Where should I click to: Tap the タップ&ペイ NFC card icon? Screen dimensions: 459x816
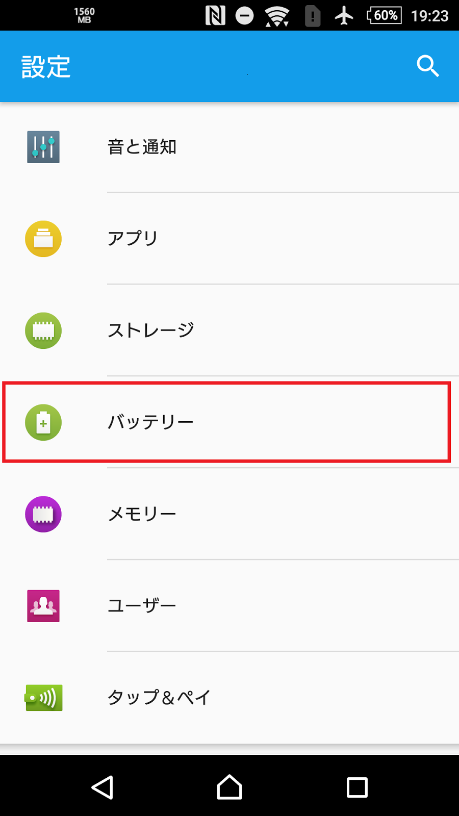[43, 698]
